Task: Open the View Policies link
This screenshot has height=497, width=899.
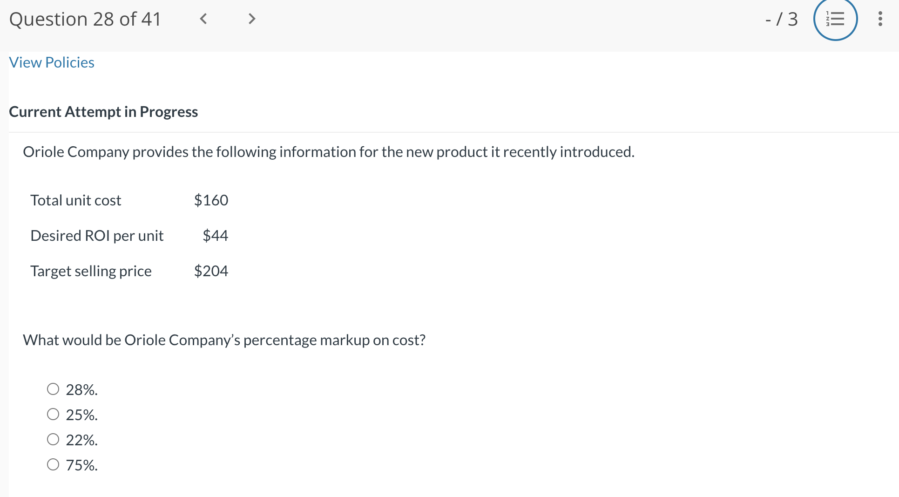Action: pyautogui.click(x=52, y=62)
